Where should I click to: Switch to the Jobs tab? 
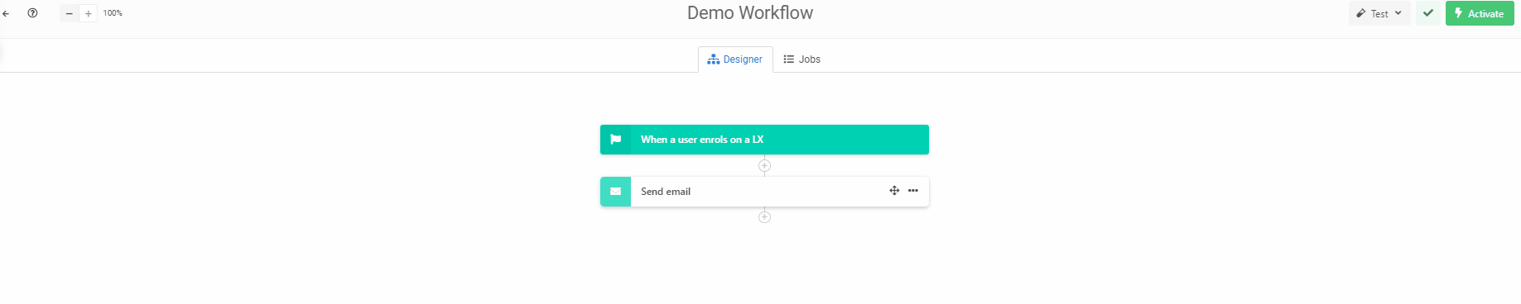(x=802, y=59)
